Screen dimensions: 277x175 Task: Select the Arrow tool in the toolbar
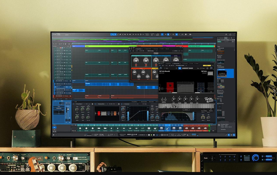tap(113, 35)
